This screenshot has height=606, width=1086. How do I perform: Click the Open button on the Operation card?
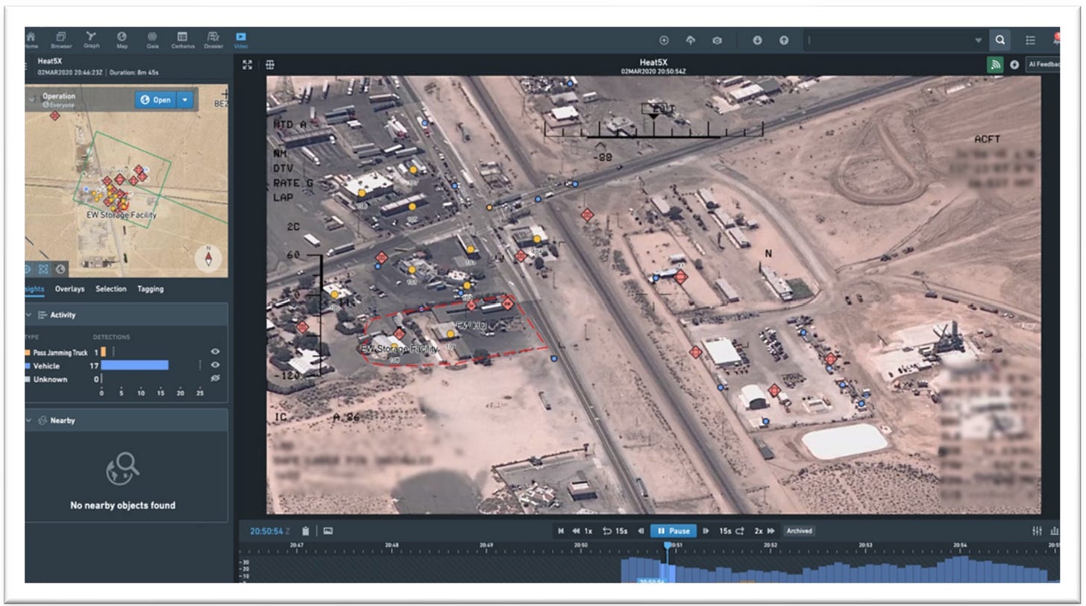pyautogui.click(x=157, y=99)
